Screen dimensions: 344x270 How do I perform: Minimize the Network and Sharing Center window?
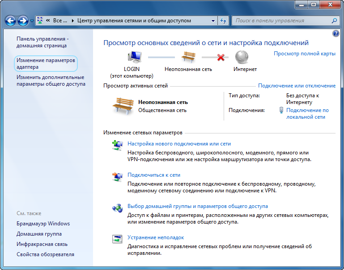pos(302,4)
